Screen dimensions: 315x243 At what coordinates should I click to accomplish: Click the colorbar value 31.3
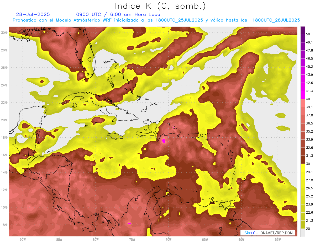click(x=309, y=156)
